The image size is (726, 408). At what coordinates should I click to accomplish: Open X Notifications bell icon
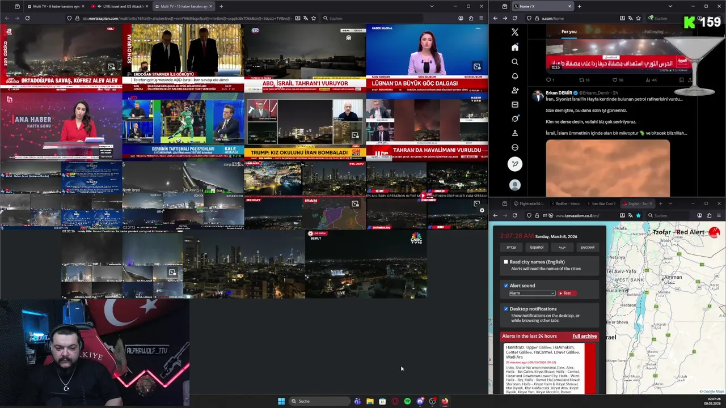point(514,76)
